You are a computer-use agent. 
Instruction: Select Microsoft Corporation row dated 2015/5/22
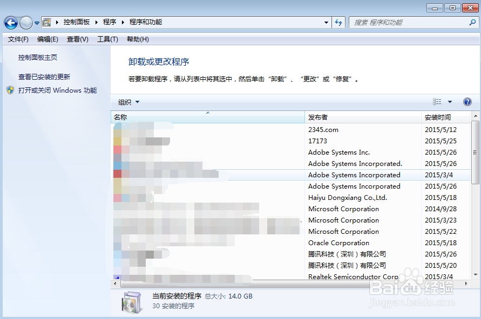click(290, 232)
